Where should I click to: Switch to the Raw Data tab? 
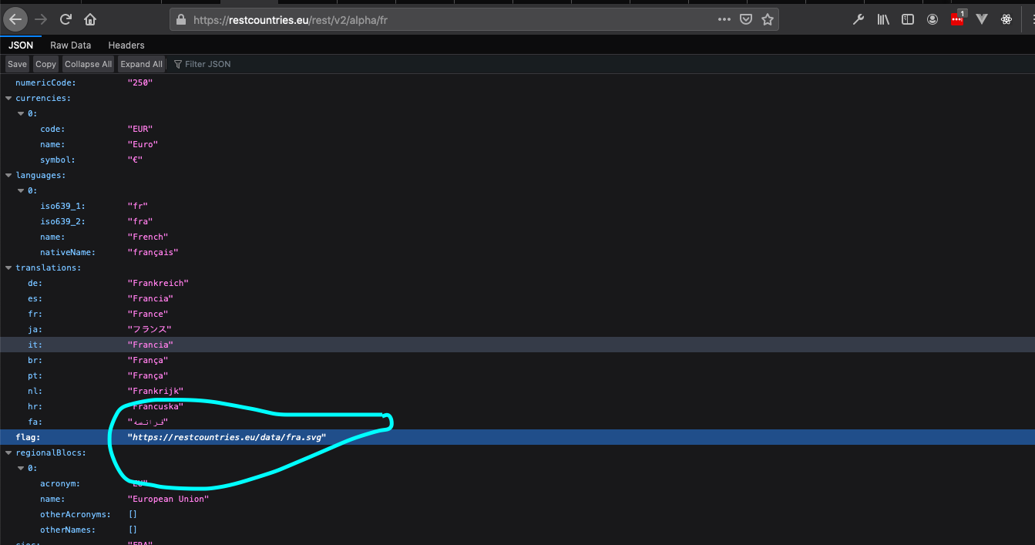point(71,45)
